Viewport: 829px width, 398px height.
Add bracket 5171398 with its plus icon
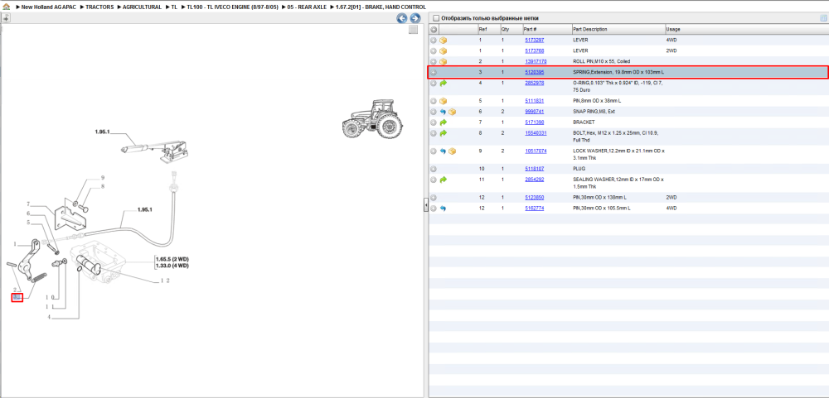pyautogui.click(x=434, y=122)
